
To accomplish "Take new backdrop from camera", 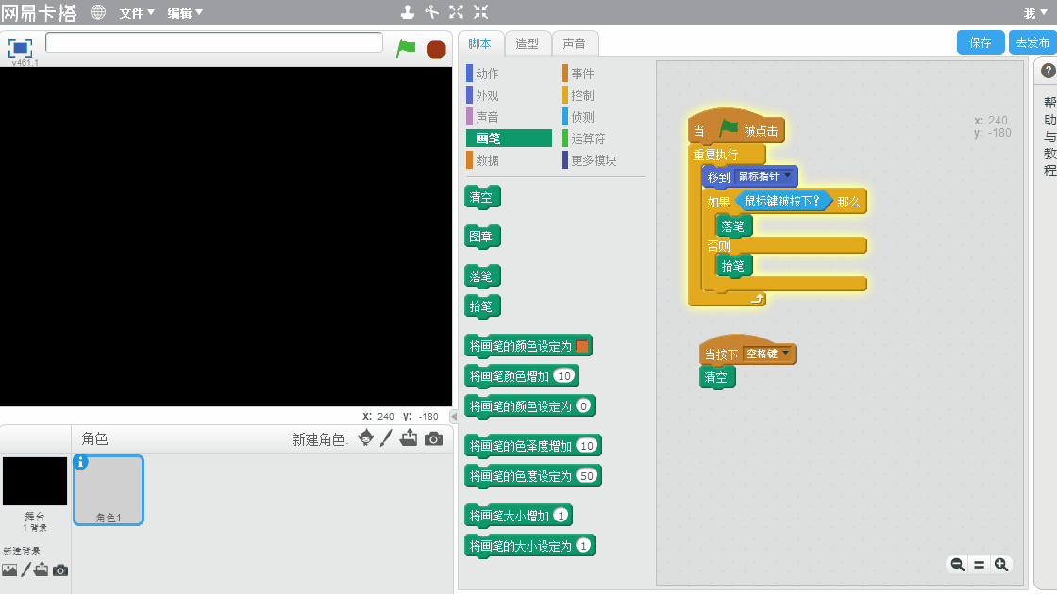I will (60, 570).
